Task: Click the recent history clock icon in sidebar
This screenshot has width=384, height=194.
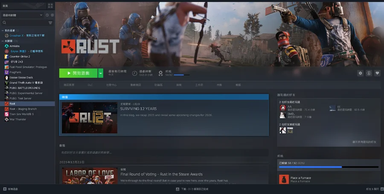Action: pos(47,15)
